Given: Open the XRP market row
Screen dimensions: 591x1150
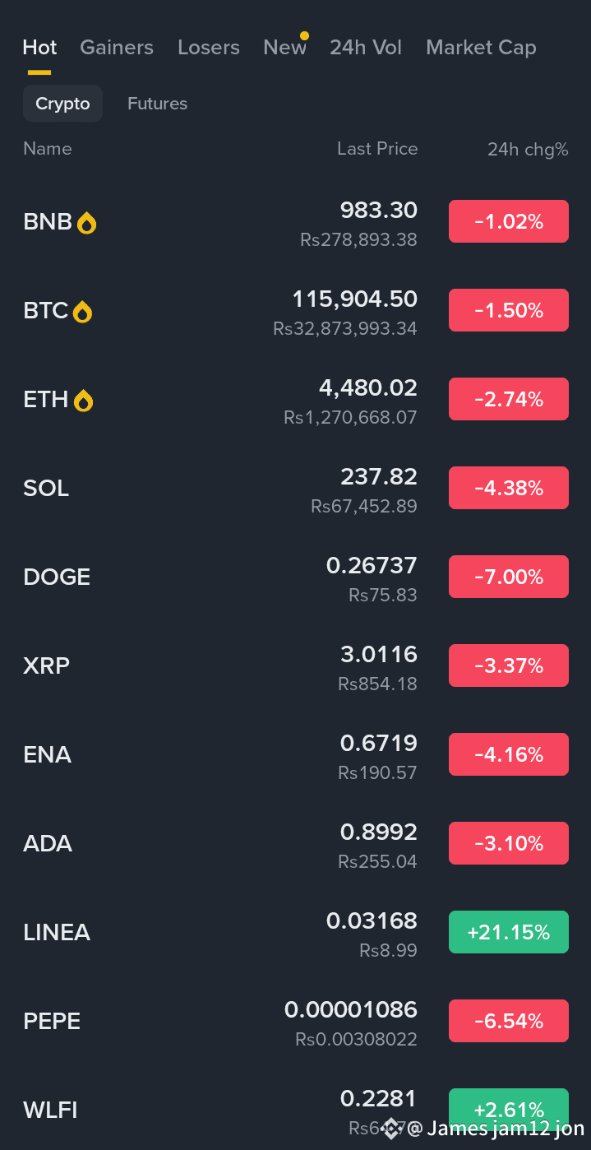Looking at the screenshot, I should 296,666.
